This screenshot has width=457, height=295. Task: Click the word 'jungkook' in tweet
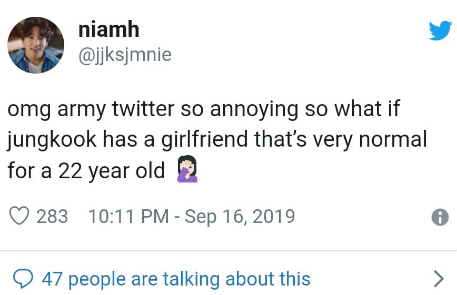pos(52,140)
